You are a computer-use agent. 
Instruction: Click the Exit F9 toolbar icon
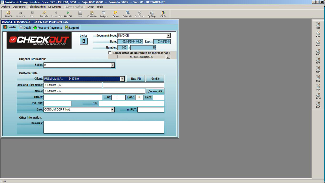click(163, 14)
